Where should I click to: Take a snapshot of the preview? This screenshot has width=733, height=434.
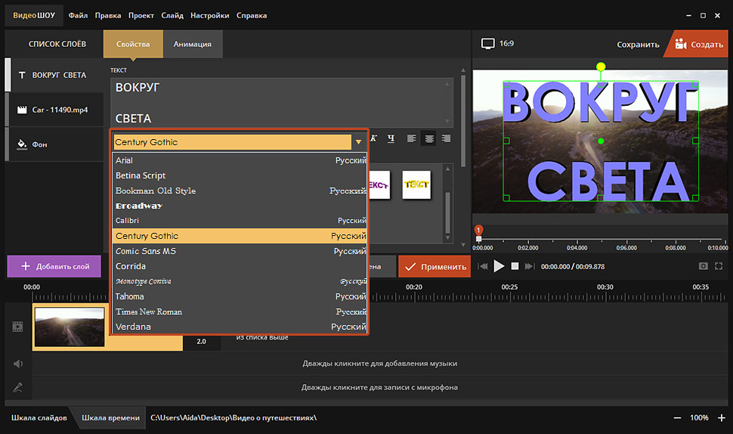pyautogui.click(x=703, y=266)
